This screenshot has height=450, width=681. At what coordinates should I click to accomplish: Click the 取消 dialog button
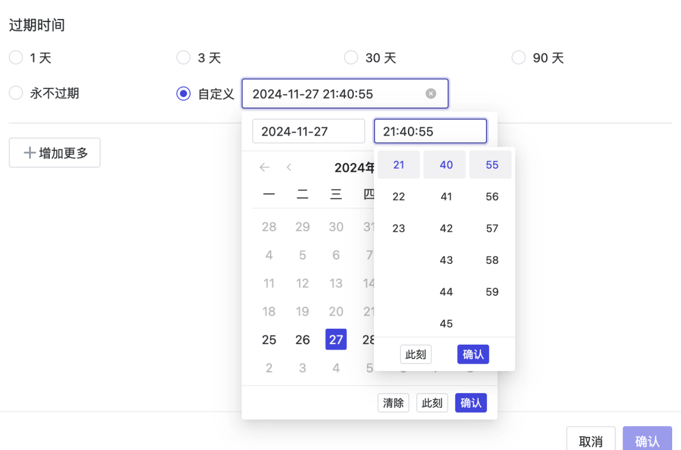coord(591,439)
